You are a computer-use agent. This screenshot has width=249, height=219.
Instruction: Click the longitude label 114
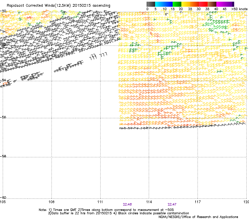[x=149, y=202]
